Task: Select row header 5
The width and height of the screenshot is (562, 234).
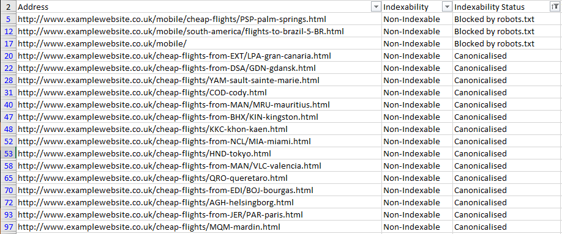Action: tap(8, 20)
